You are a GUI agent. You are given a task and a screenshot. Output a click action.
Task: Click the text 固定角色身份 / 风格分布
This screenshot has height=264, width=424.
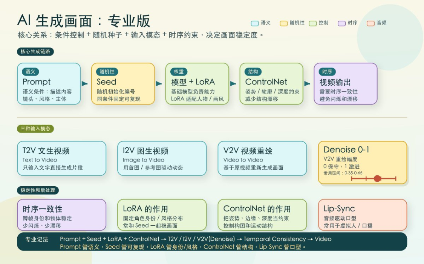[153, 218]
